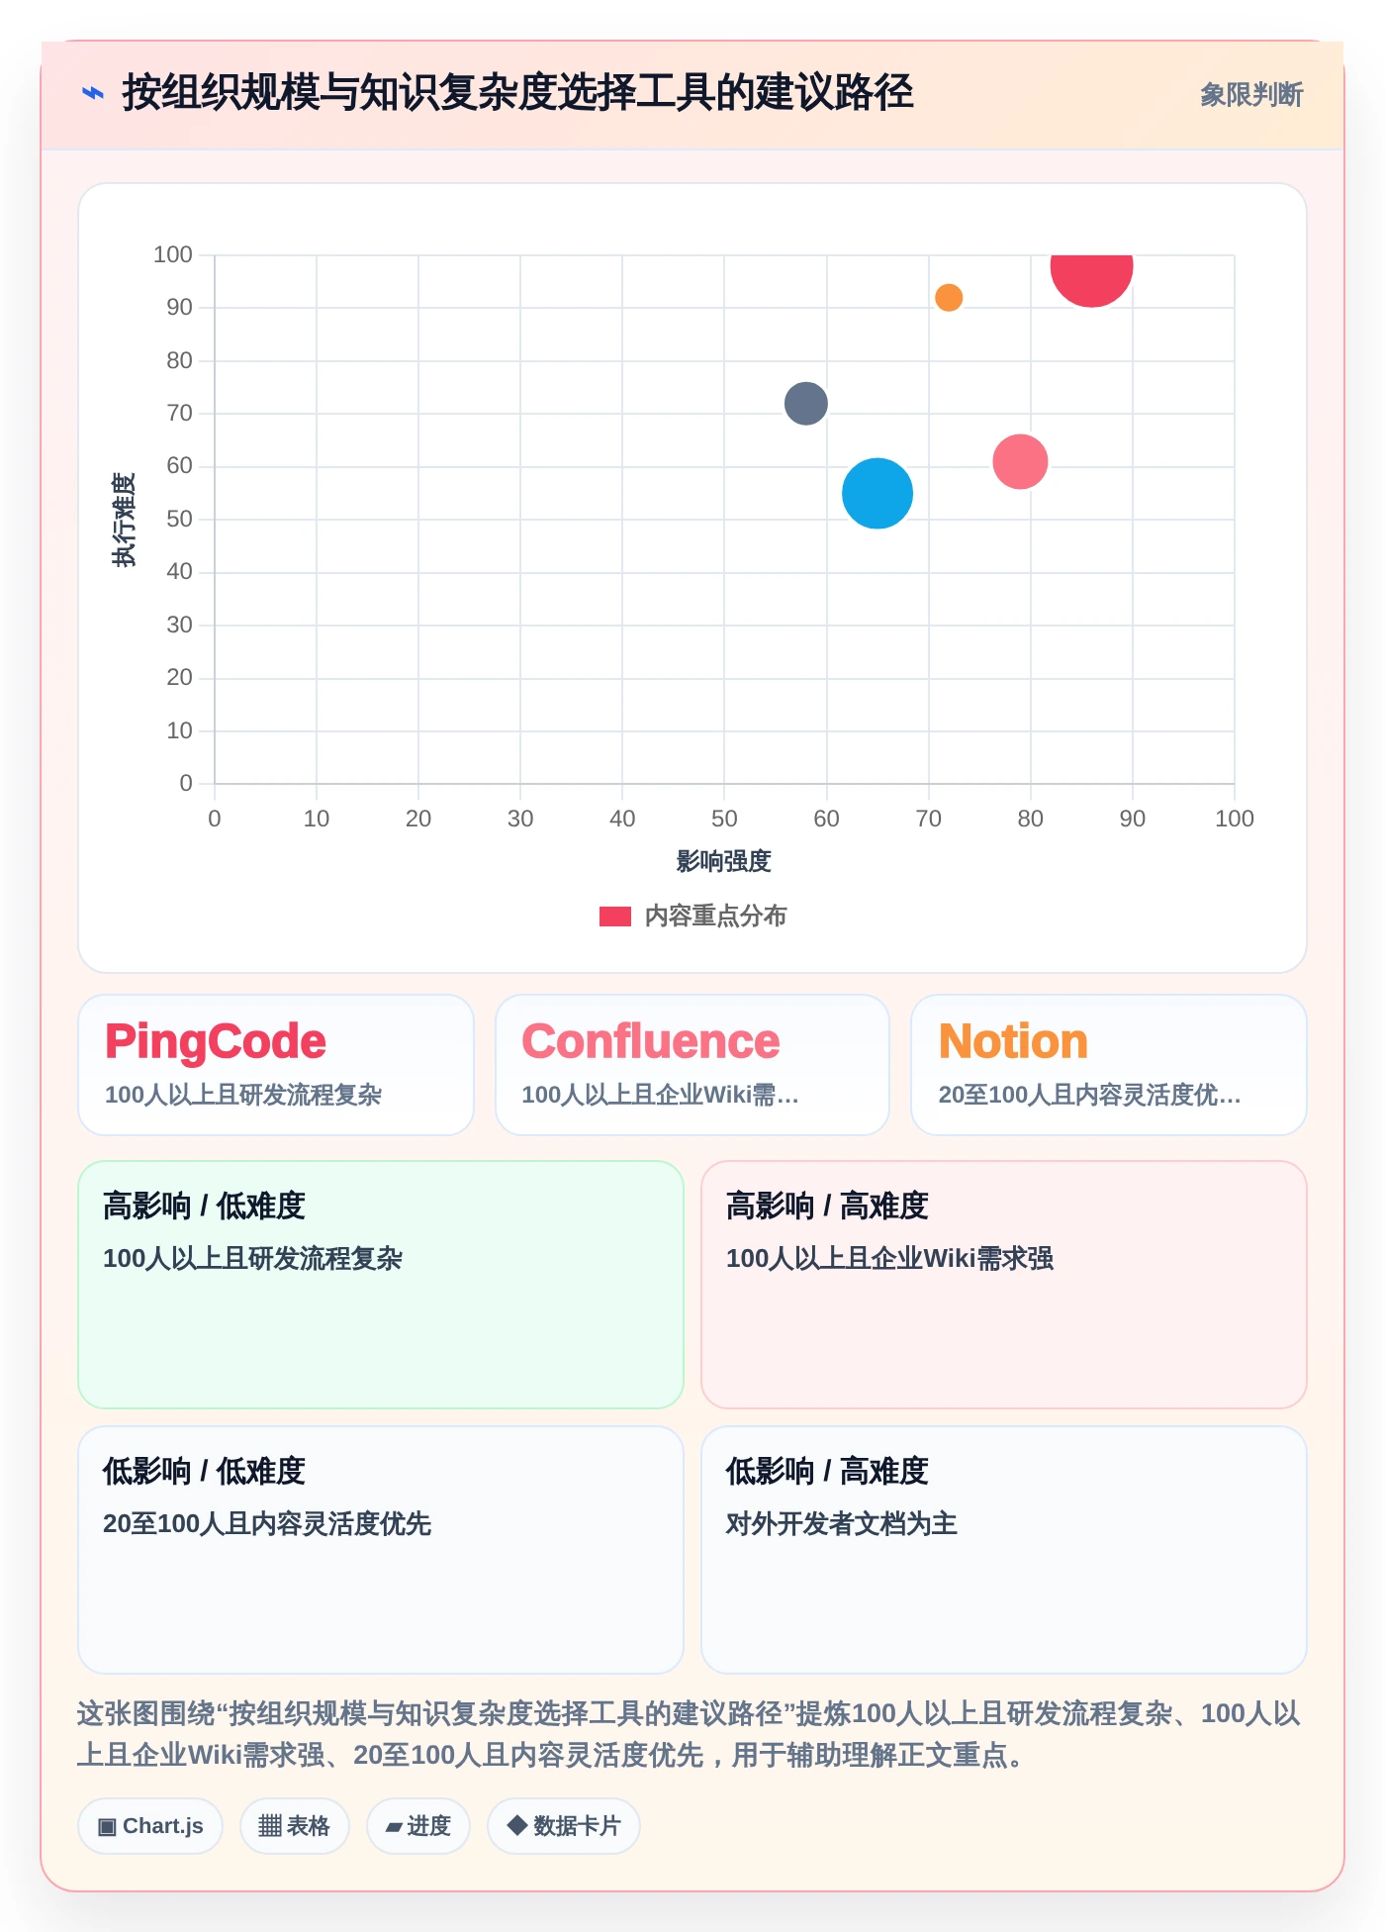The image size is (1385, 1932).
Task: Click the 象限判断 label in the header
Action: [1251, 95]
